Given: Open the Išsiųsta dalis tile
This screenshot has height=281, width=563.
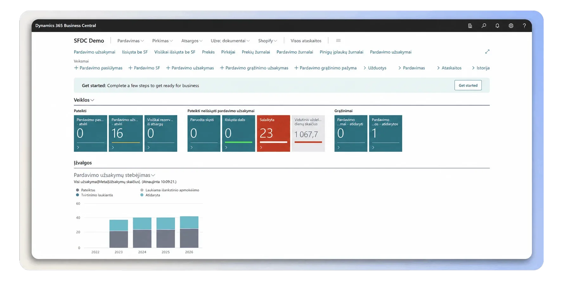Looking at the screenshot, I should 238,133.
